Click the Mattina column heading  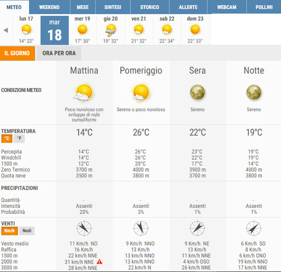[84, 70]
